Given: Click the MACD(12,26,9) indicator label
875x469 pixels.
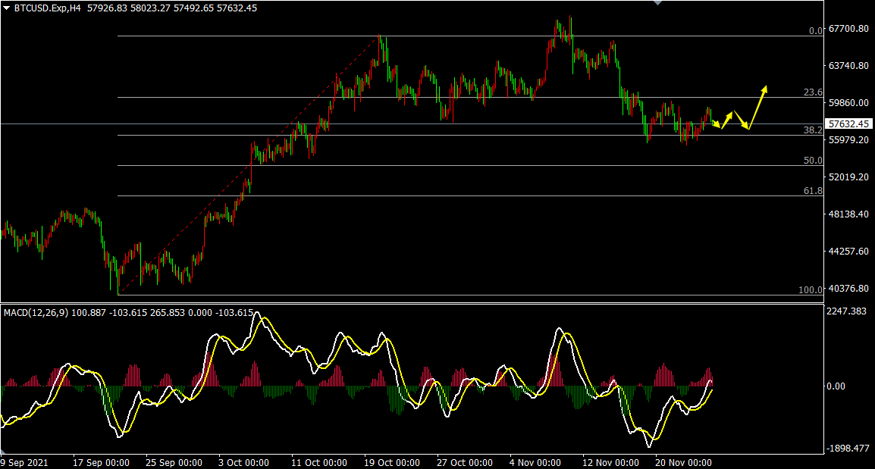Looking at the screenshot, I should click(36, 312).
